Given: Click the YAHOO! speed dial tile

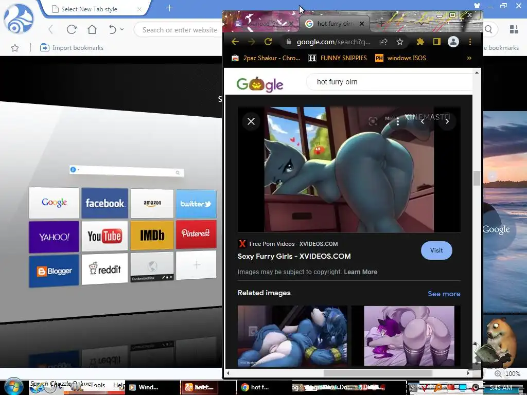Looking at the screenshot, I should tap(54, 237).
